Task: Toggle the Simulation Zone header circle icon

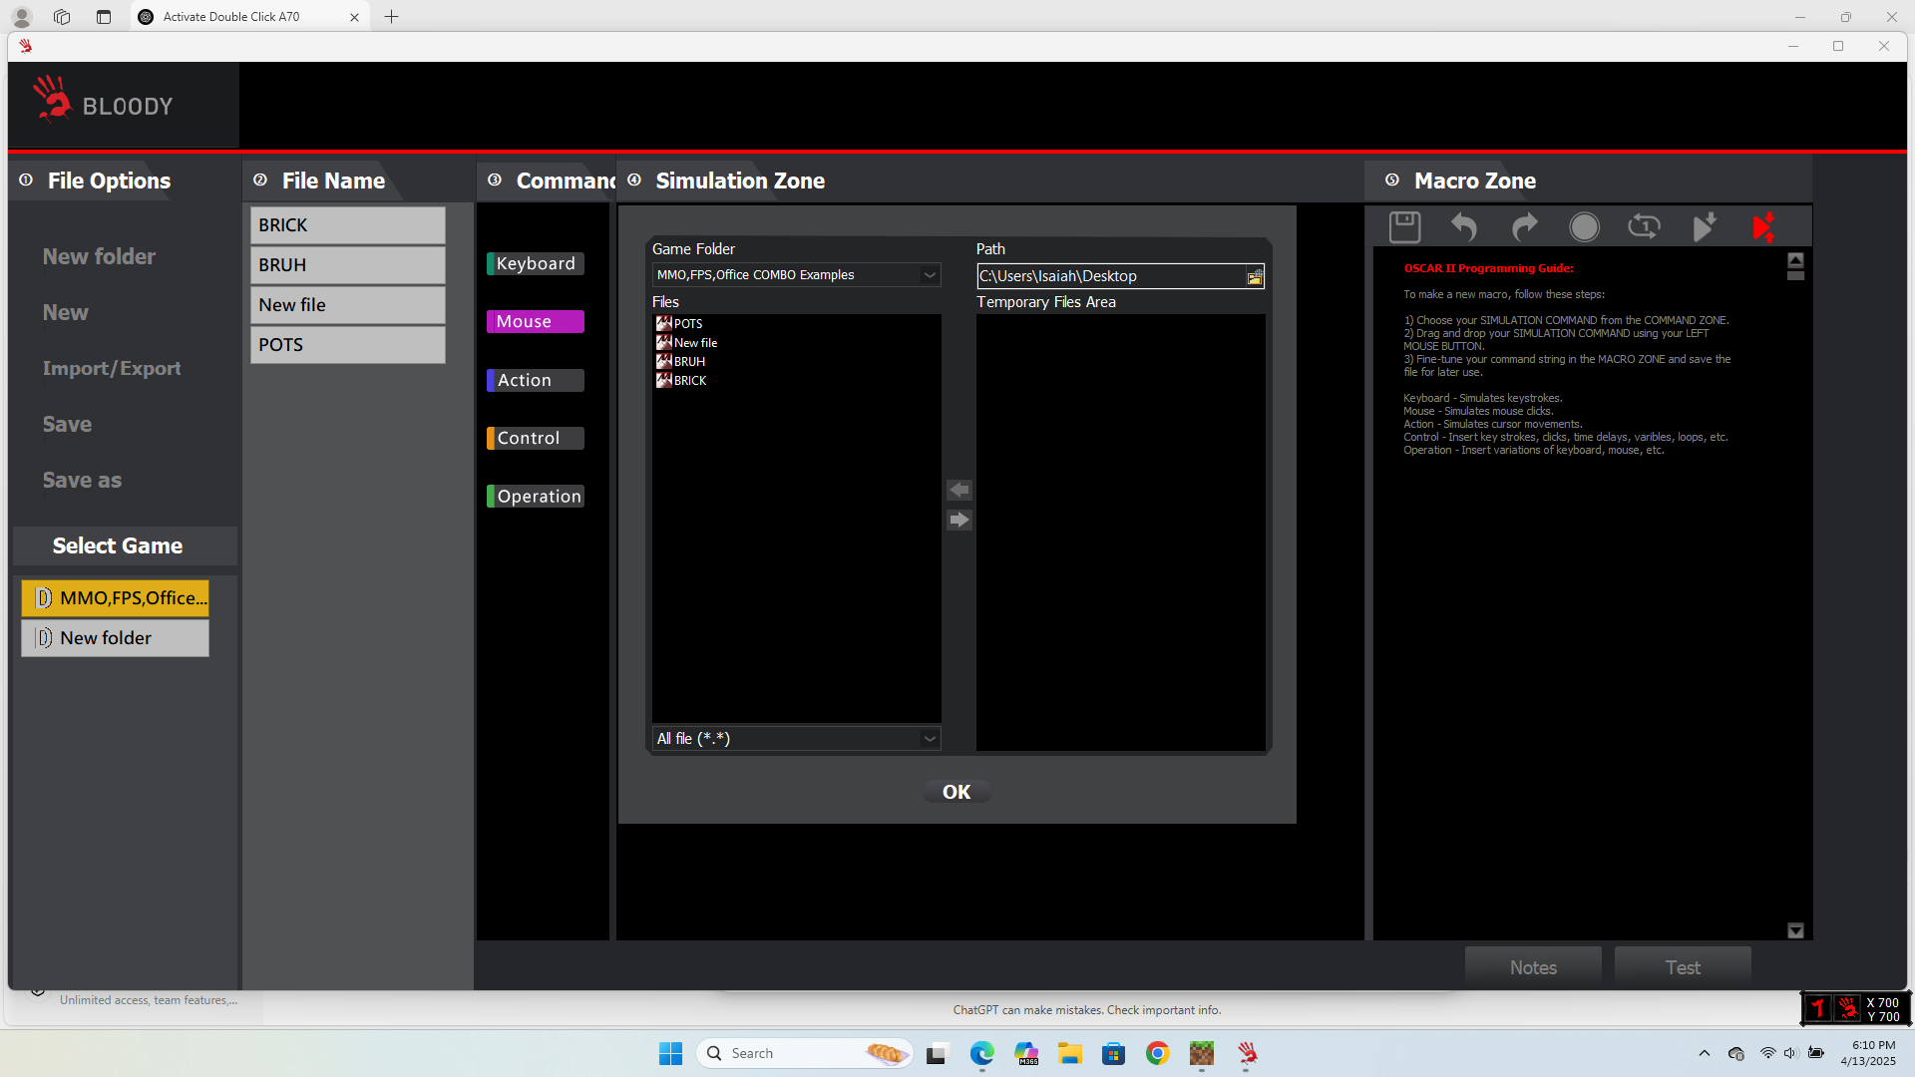Action: tap(634, 180)
